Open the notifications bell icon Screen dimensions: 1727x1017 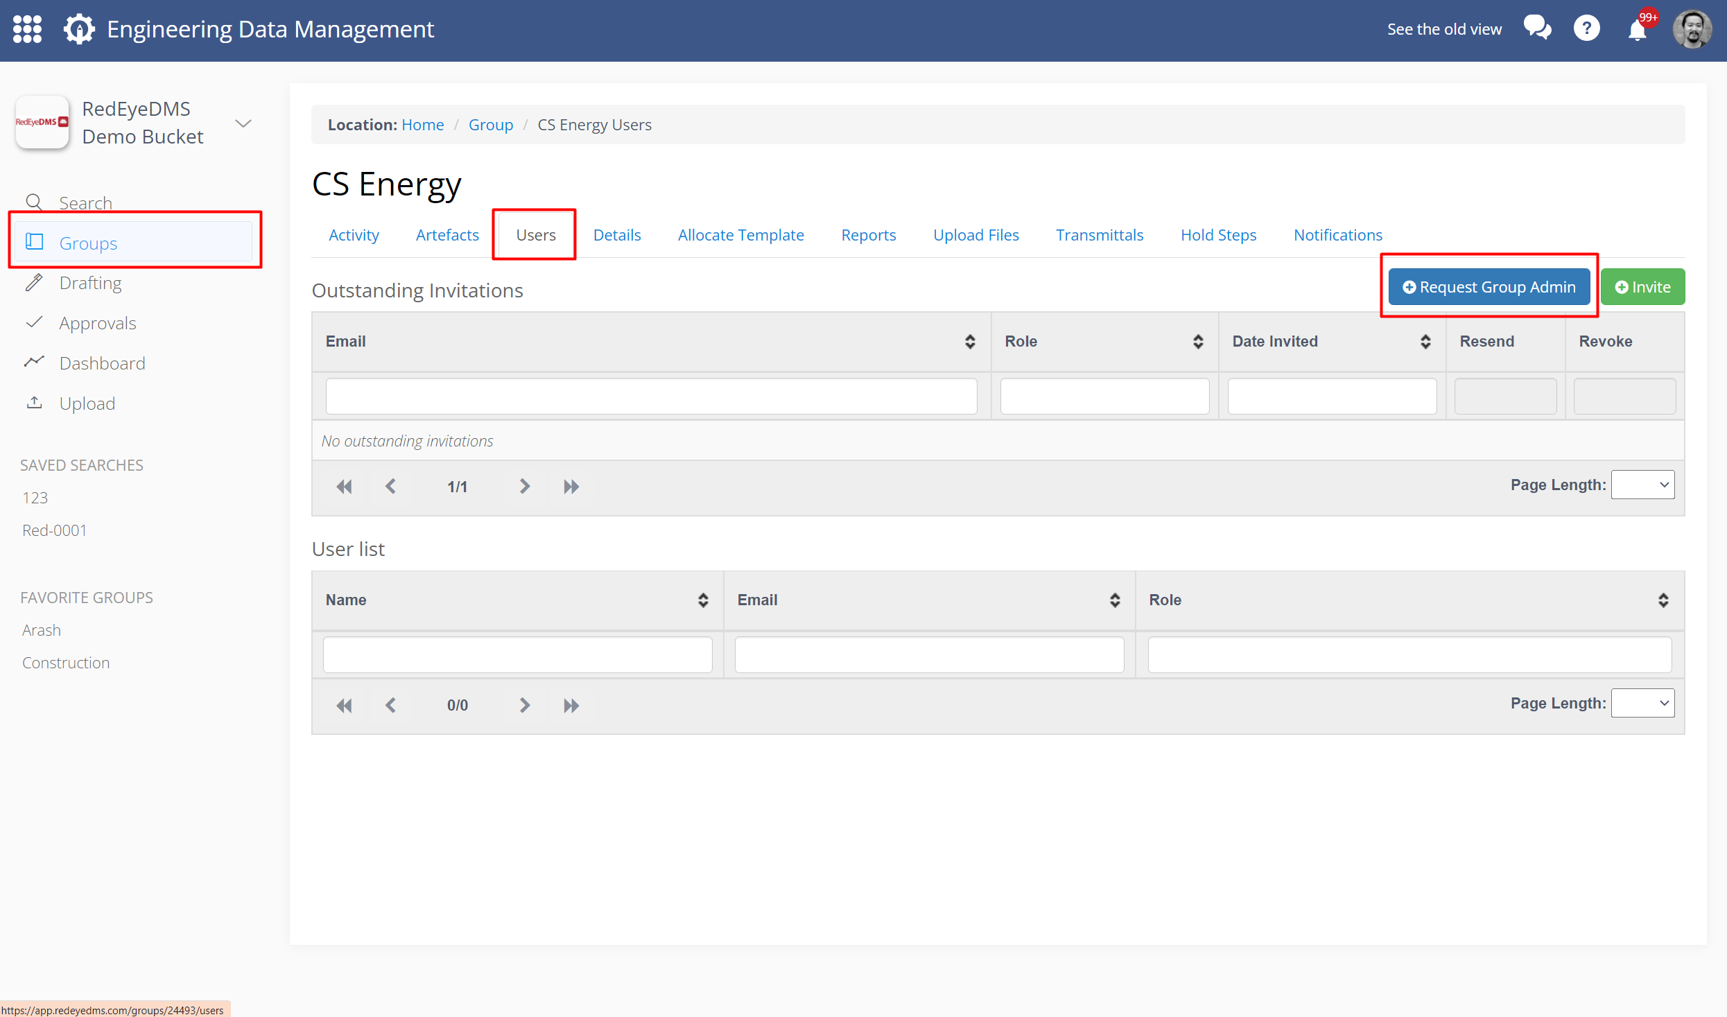(x=1638, y=31)
